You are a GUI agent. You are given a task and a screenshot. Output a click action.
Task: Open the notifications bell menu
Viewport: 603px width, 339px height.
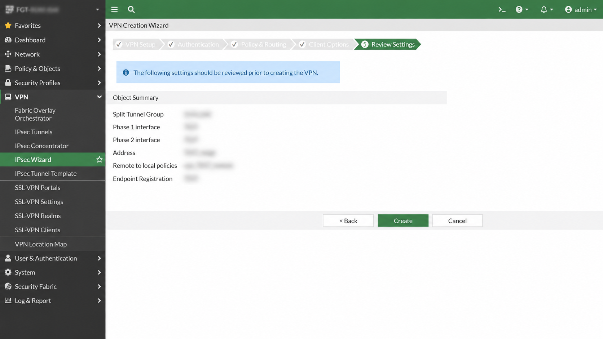[x=546, y=9]
